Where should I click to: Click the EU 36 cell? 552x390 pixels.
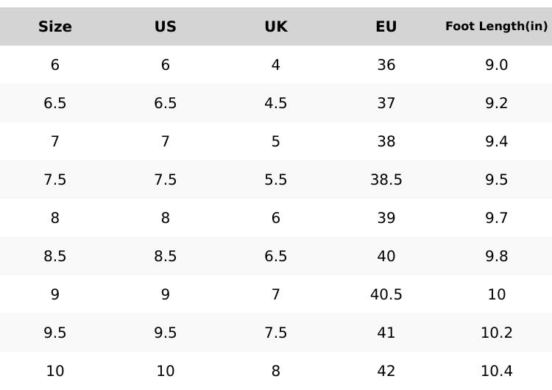click(x=386, y=65)
